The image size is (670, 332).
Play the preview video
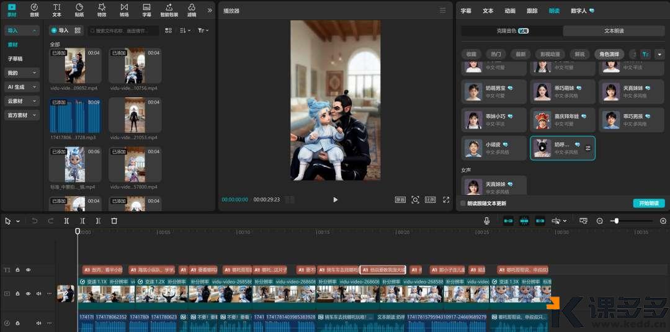(336, 200)
